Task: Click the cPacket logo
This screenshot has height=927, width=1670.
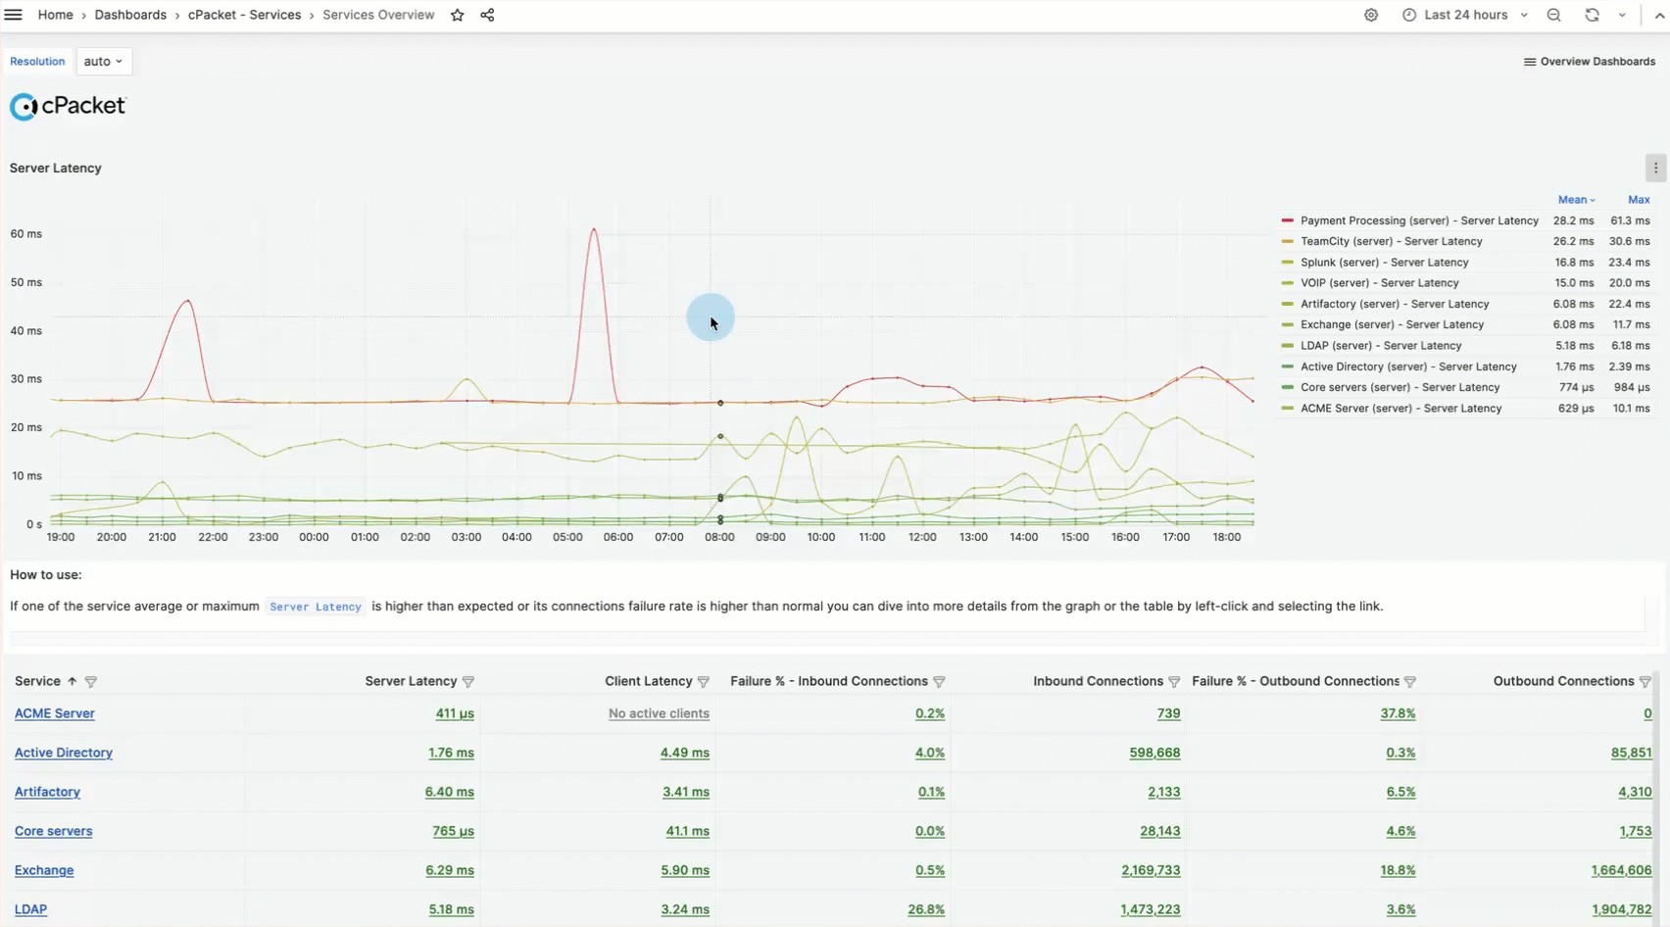Action: click(68, 106)
